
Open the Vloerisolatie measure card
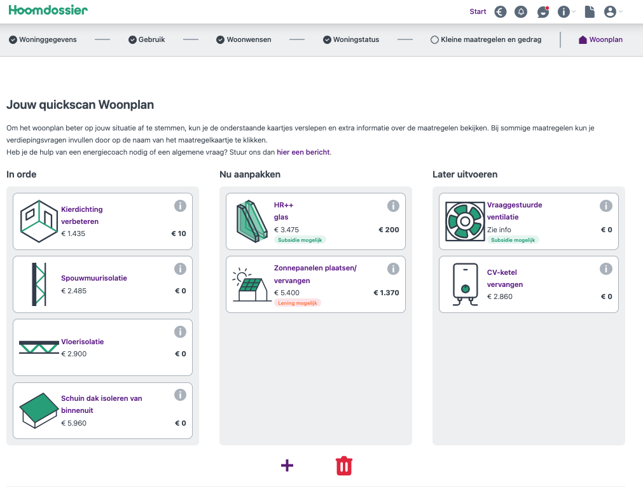pyautogui.click(x=82, y=342)
